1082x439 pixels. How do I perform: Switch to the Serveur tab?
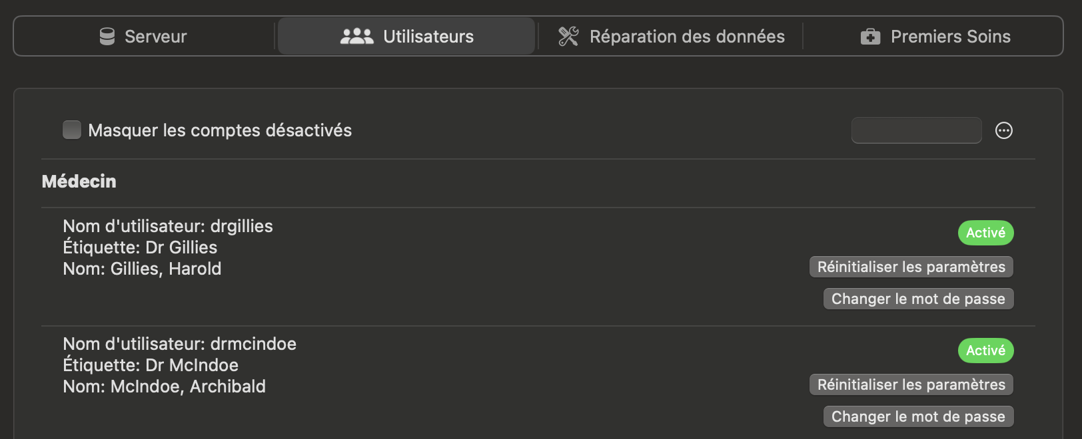pyautogui.click(x=143, y=37)
